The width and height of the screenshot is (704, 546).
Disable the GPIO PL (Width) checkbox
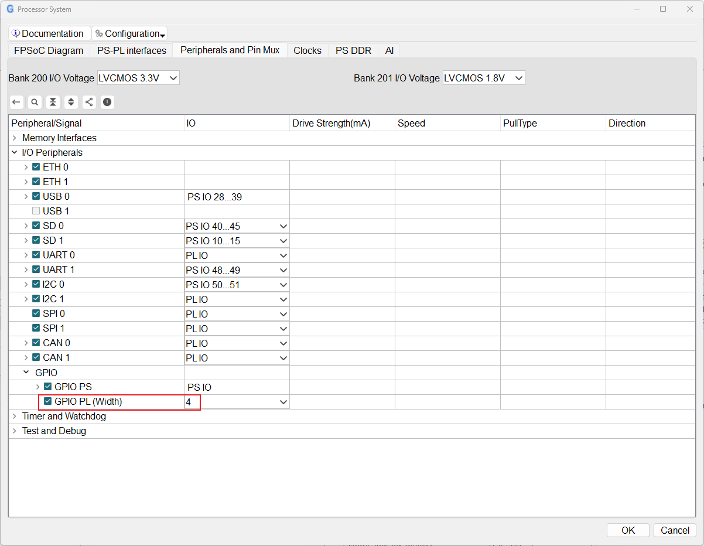48,401
